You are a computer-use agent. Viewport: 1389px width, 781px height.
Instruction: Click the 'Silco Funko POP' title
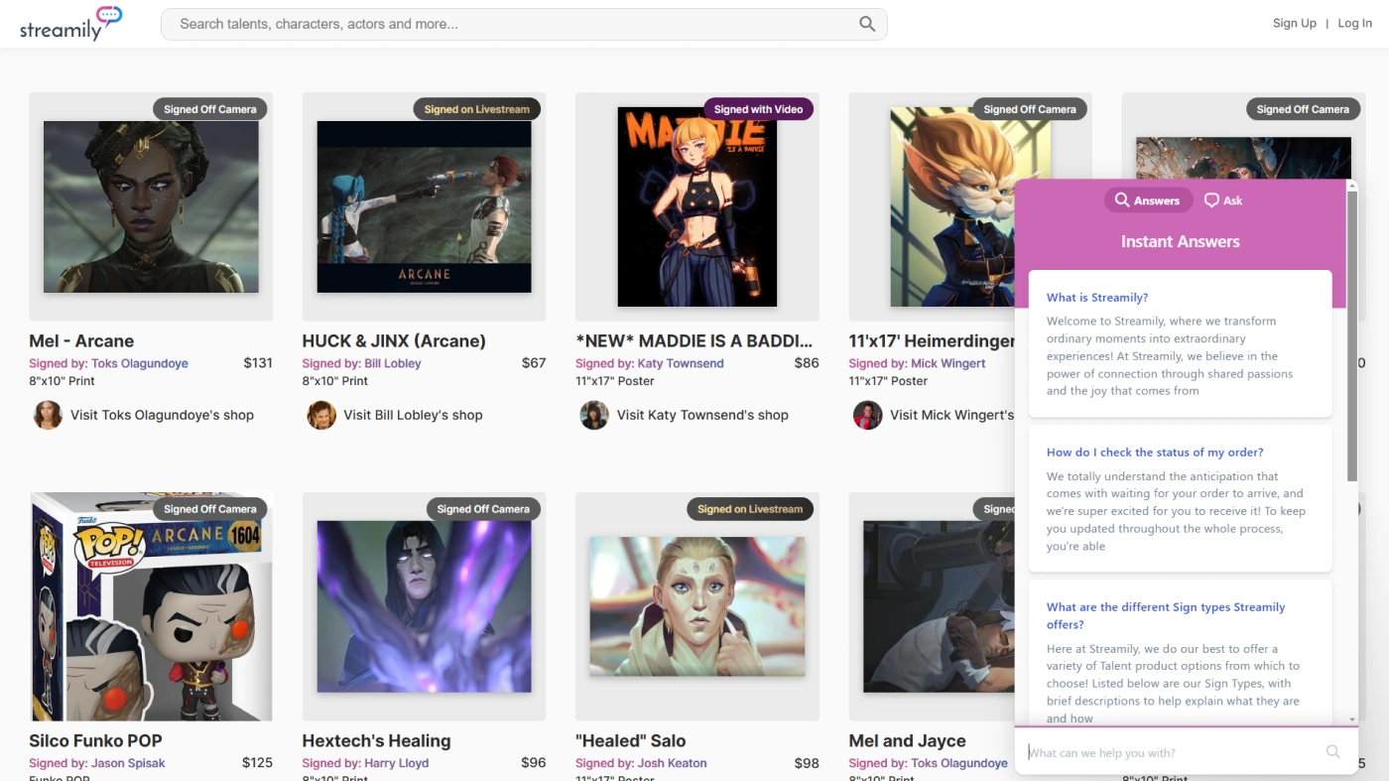pos(95,740)
